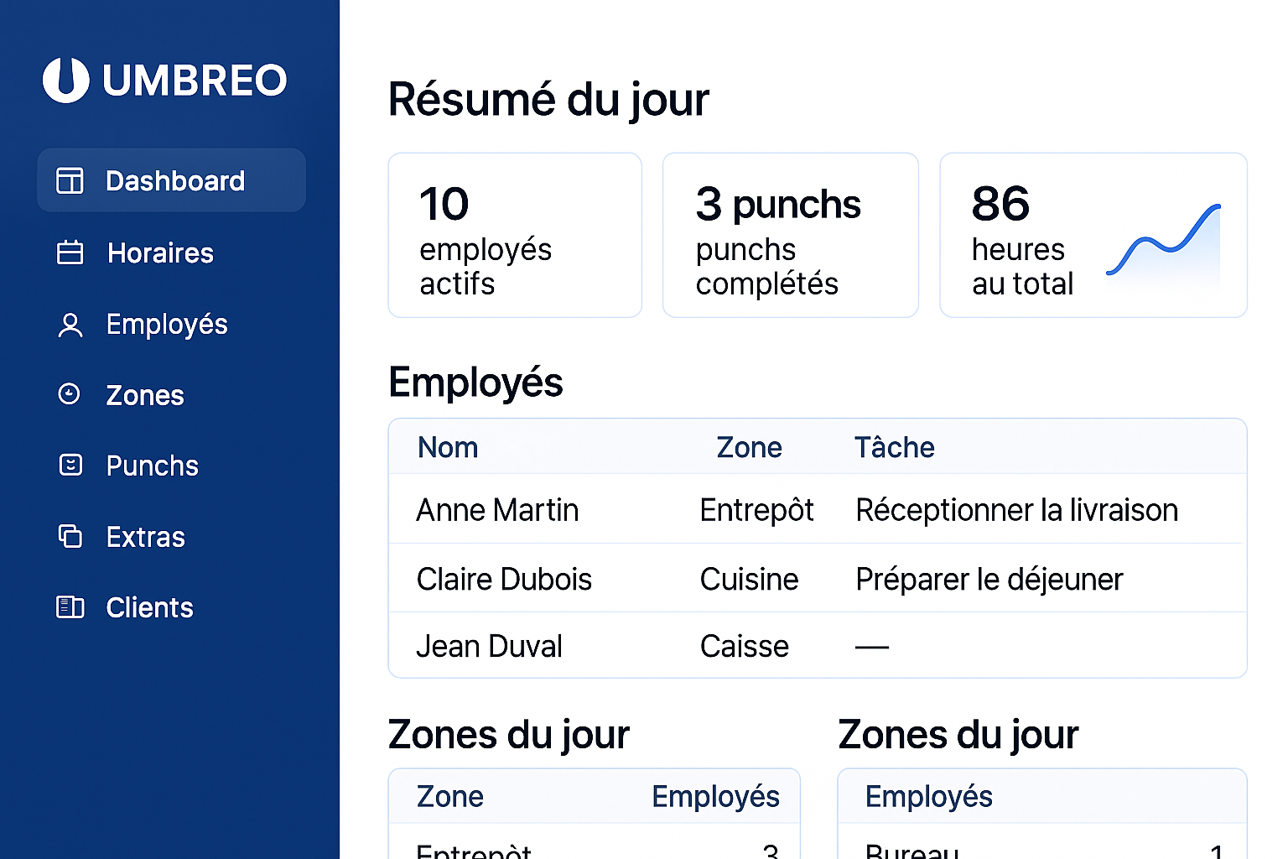This screenshot has height=859, width=1288.
Task: Go to the Zones page
Action: tap(145, 394)
